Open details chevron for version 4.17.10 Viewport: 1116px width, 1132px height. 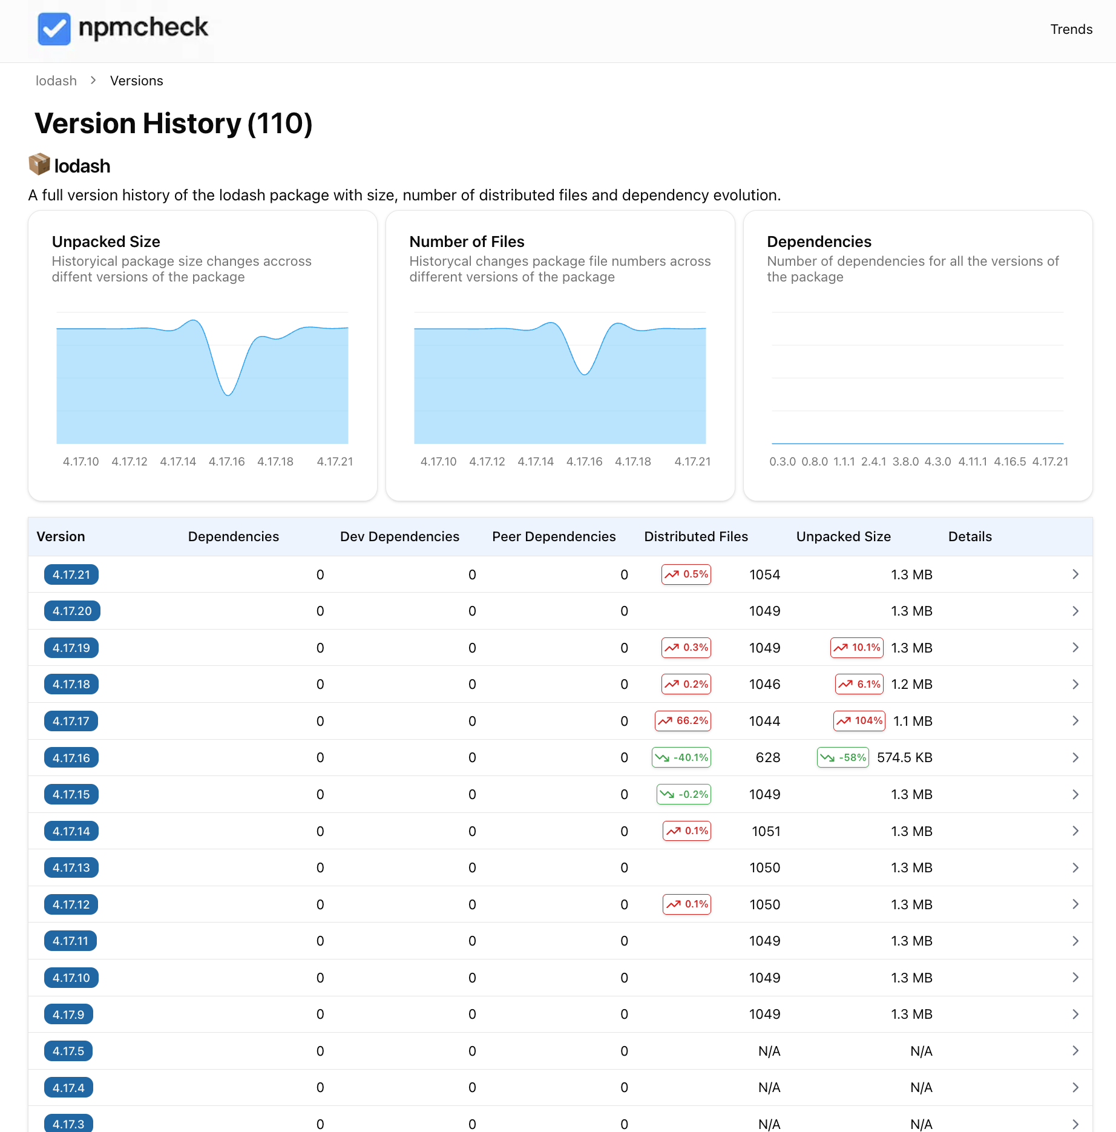(x=1075, y=977)
